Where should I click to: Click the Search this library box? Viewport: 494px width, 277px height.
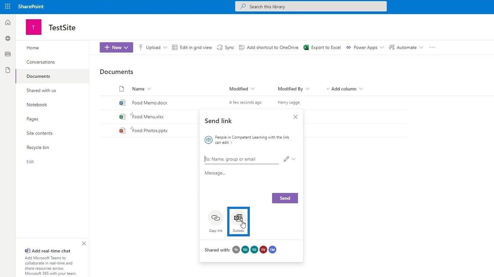point(311,6)
